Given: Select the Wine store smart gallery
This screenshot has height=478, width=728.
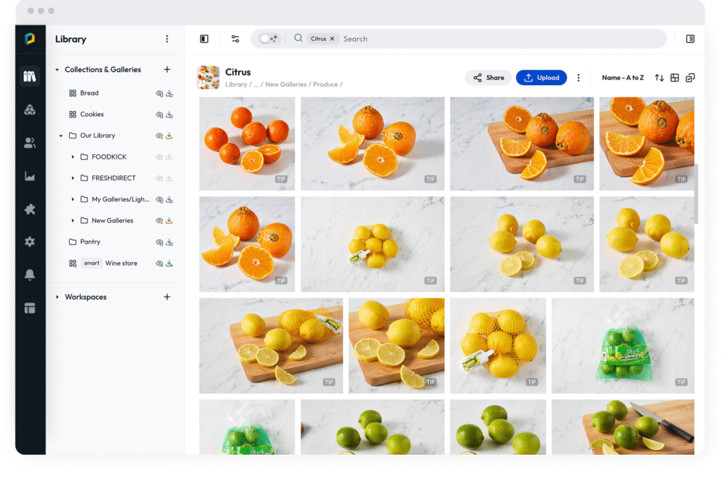Looking at the screenshot, I should pos(121,263).
